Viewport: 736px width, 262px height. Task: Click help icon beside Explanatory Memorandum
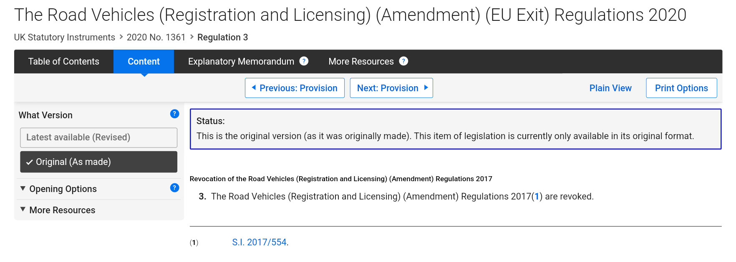point(304,61)
